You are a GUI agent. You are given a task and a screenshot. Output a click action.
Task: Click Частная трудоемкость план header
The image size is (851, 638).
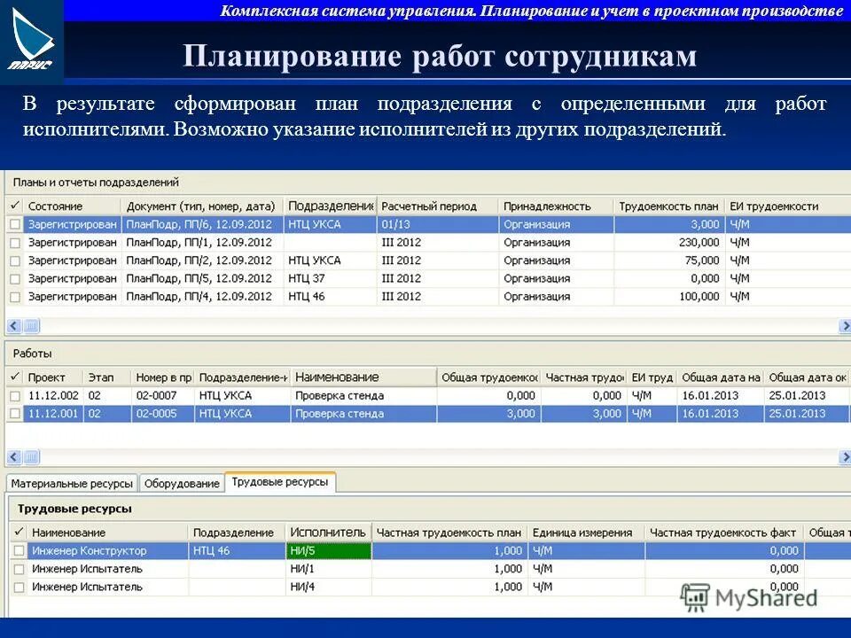point(449,533)
